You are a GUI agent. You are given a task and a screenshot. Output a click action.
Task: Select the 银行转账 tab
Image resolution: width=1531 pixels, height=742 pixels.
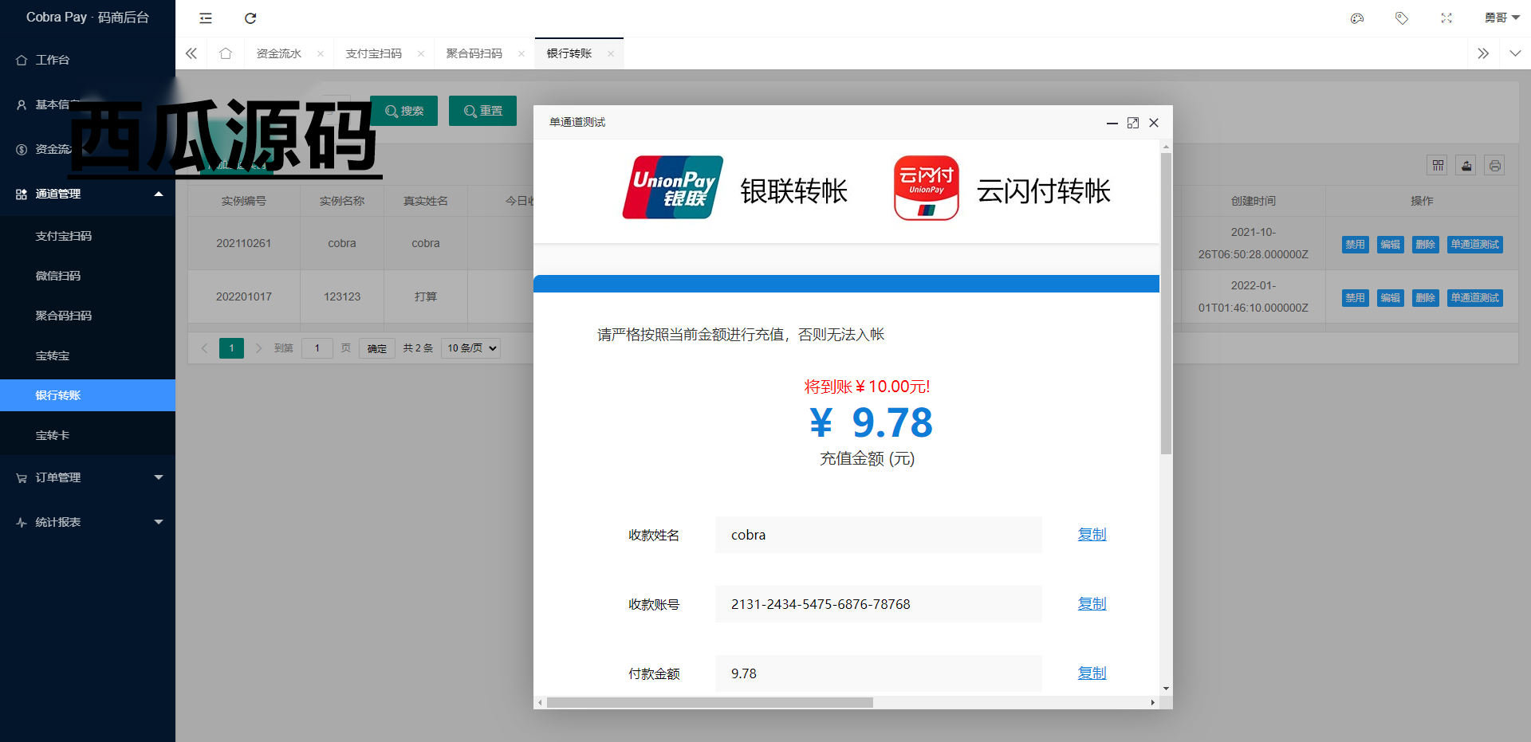pyautogui.click(x=569, y=53)
